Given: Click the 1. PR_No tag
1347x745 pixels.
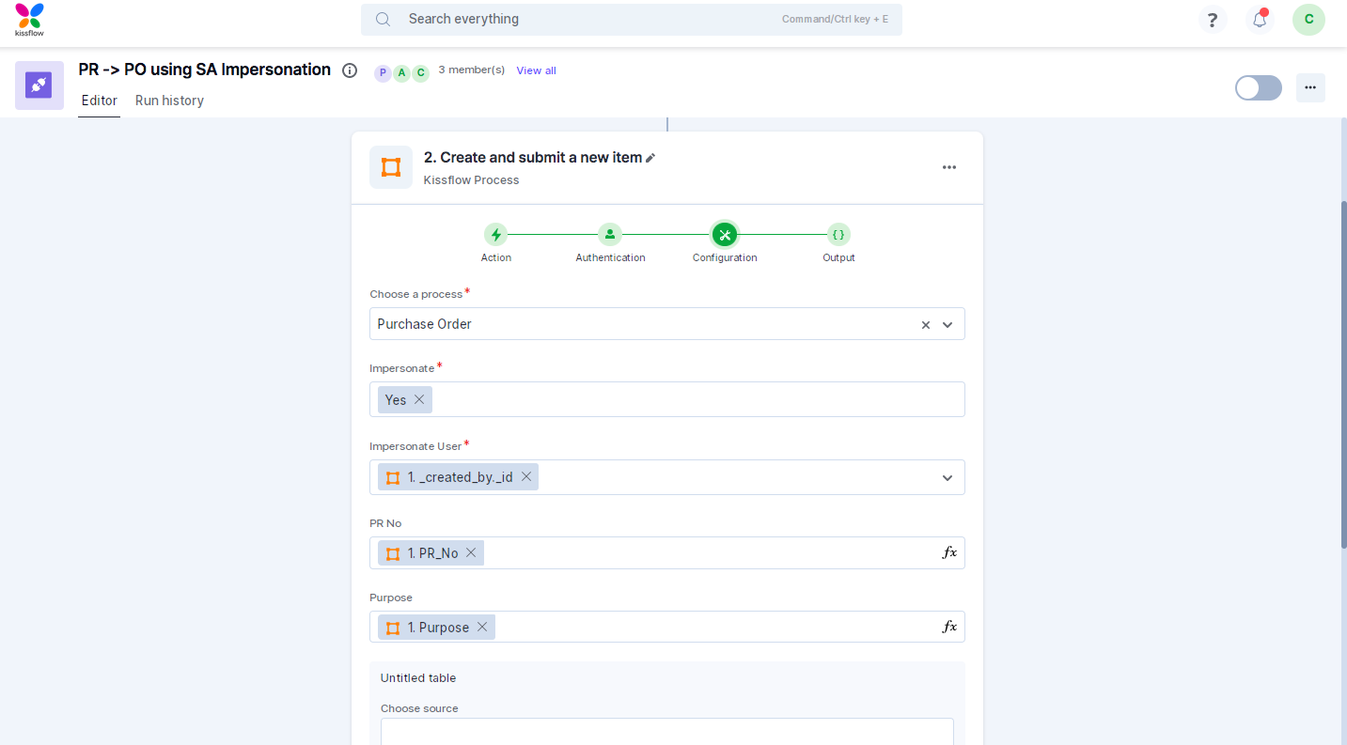Looking at the screenshot, I should click(x=431, y=553).
